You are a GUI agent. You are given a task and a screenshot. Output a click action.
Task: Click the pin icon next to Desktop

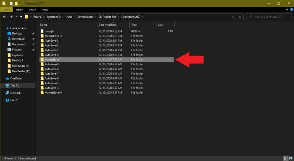[33, 34]
